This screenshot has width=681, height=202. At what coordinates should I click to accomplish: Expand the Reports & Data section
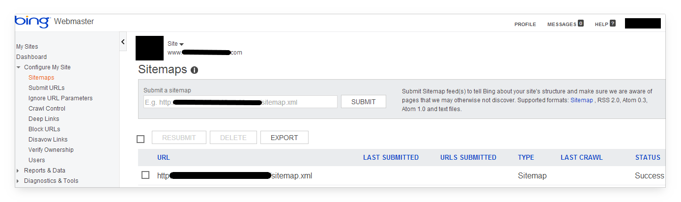[x=19, y=171]
